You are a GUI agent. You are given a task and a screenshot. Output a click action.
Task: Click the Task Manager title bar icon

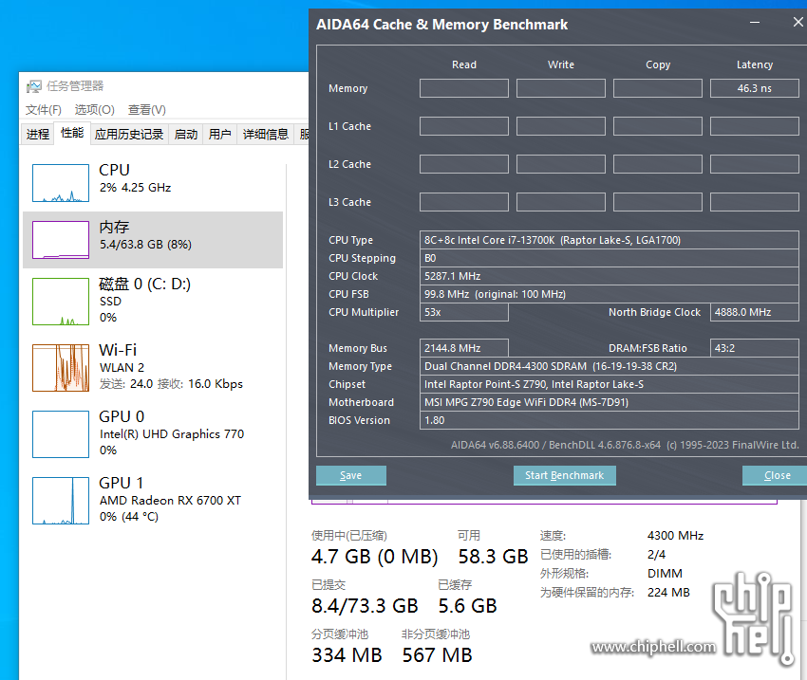click(34, 86)
